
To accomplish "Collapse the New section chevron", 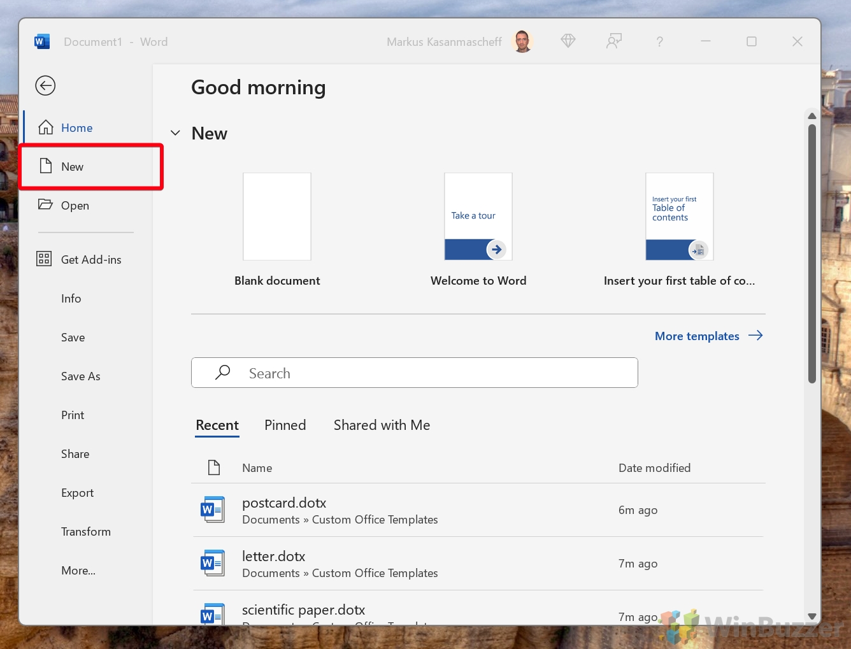I will tap(175, 133).
